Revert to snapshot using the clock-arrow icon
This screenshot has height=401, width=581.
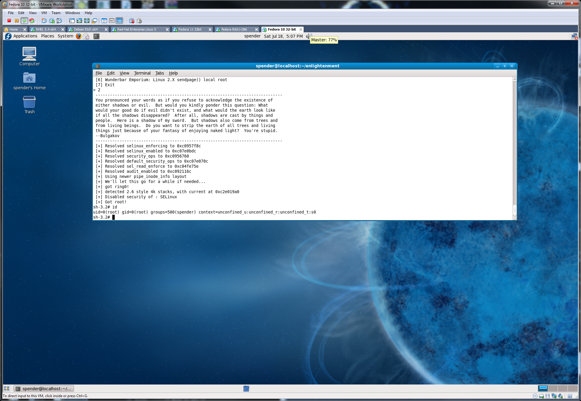click(52, 21)
